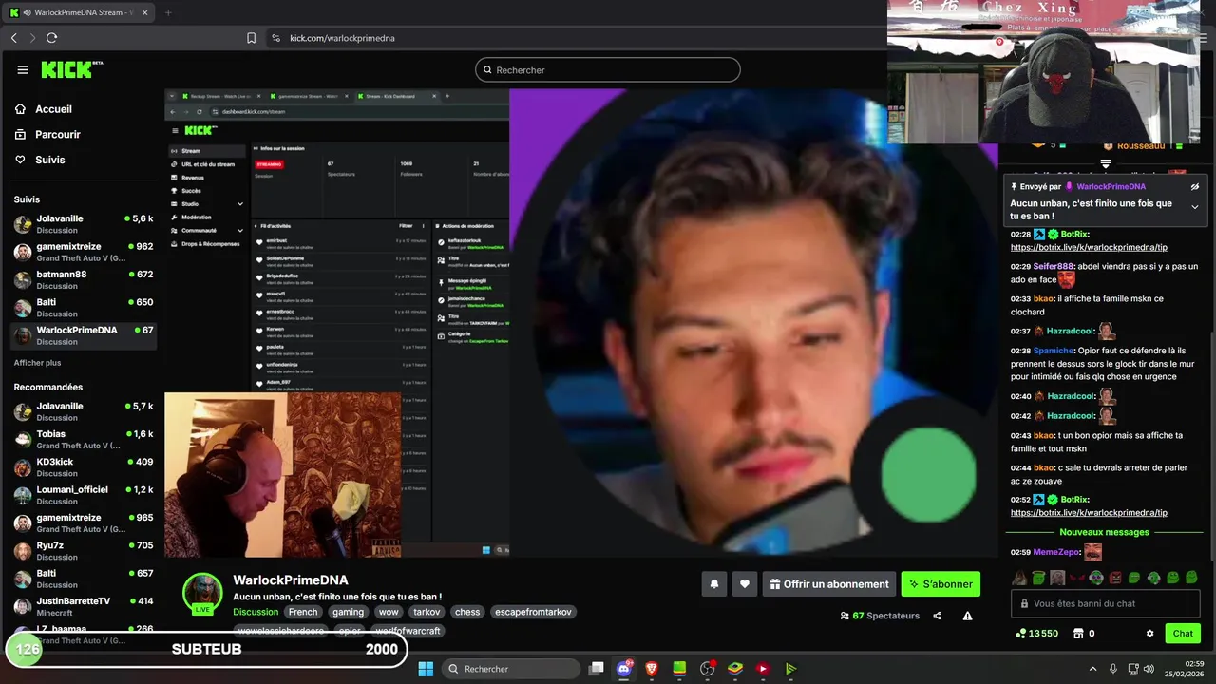The height and width of the screenshot is (684, 1216).
Task: Open Ryu7z recommended channel
Action: pos(84,551)
